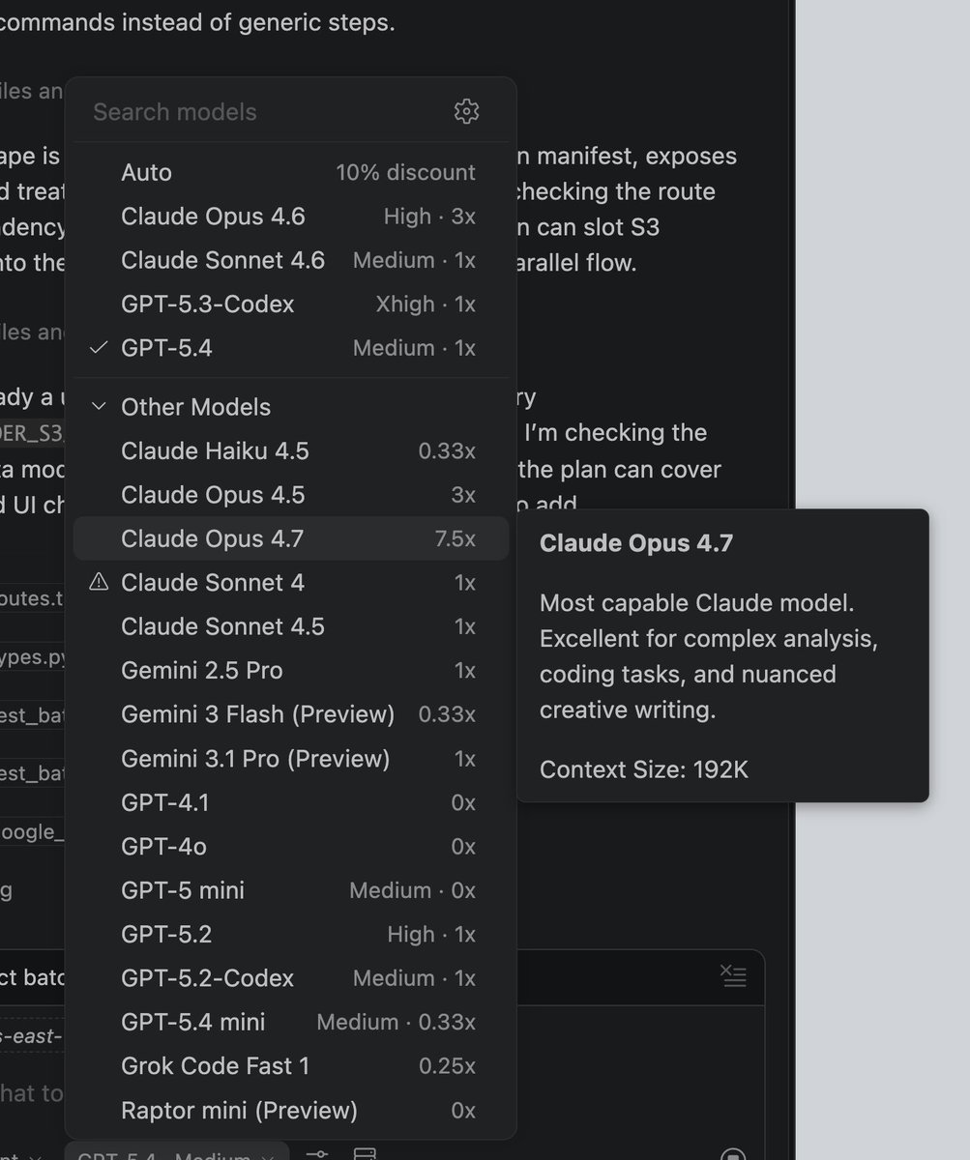Select the Auto model option

(x=291, y=173)
